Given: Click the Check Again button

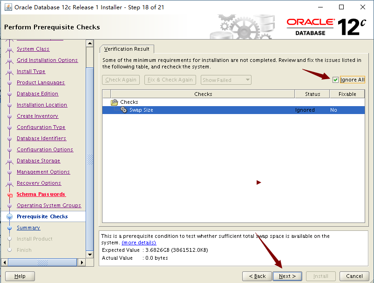Looking at the screenshot, I should tap(121, 80).
